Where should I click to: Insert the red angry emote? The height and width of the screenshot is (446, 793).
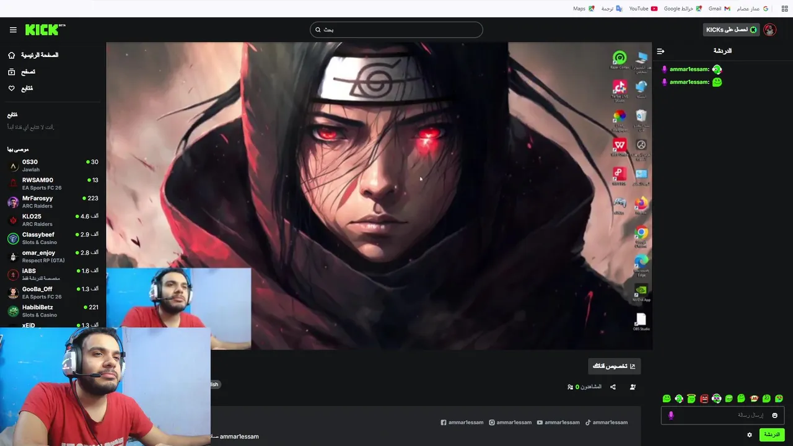(x=704, y=398)
